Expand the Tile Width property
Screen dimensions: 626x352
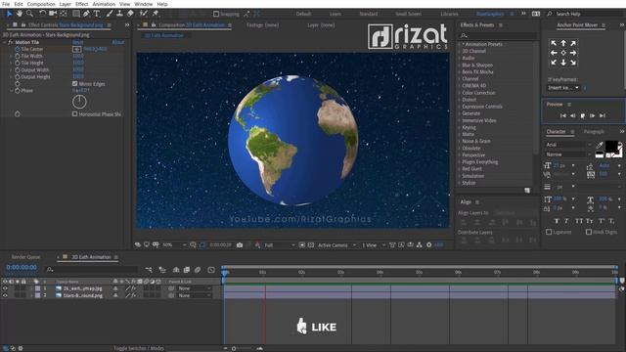(11, 56)
